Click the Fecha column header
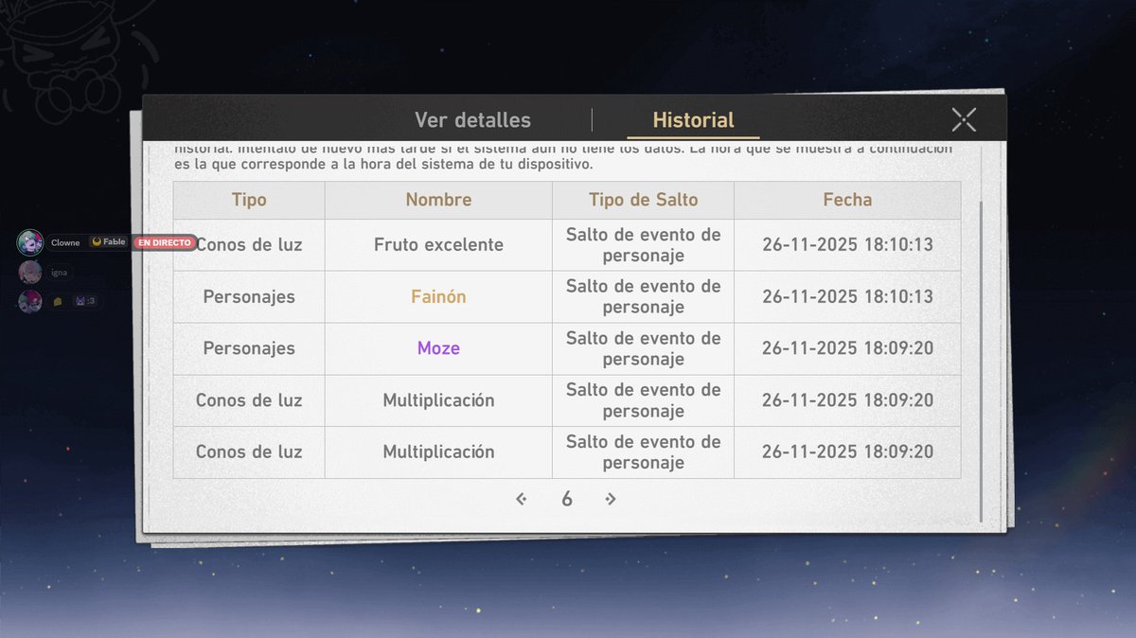This screenshot has height=638, width=1136. click(x=847, y=200)
